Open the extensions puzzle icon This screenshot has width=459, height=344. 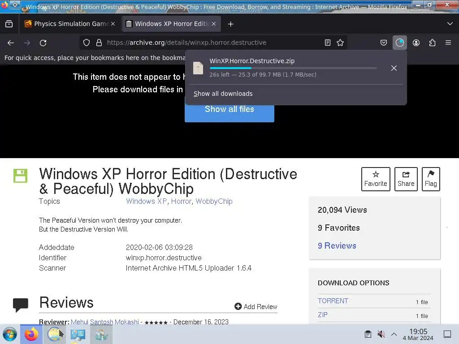432,43
